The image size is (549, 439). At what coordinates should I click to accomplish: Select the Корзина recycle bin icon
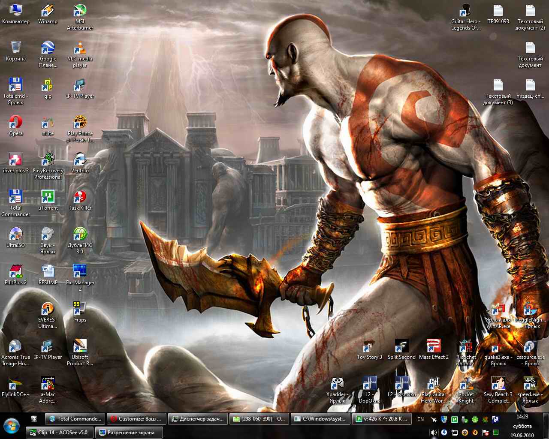[16, 48]
